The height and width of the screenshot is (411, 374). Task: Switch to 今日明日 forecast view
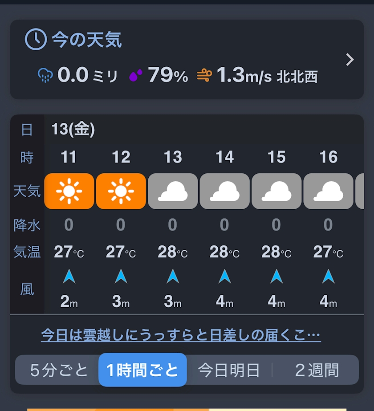229,370
